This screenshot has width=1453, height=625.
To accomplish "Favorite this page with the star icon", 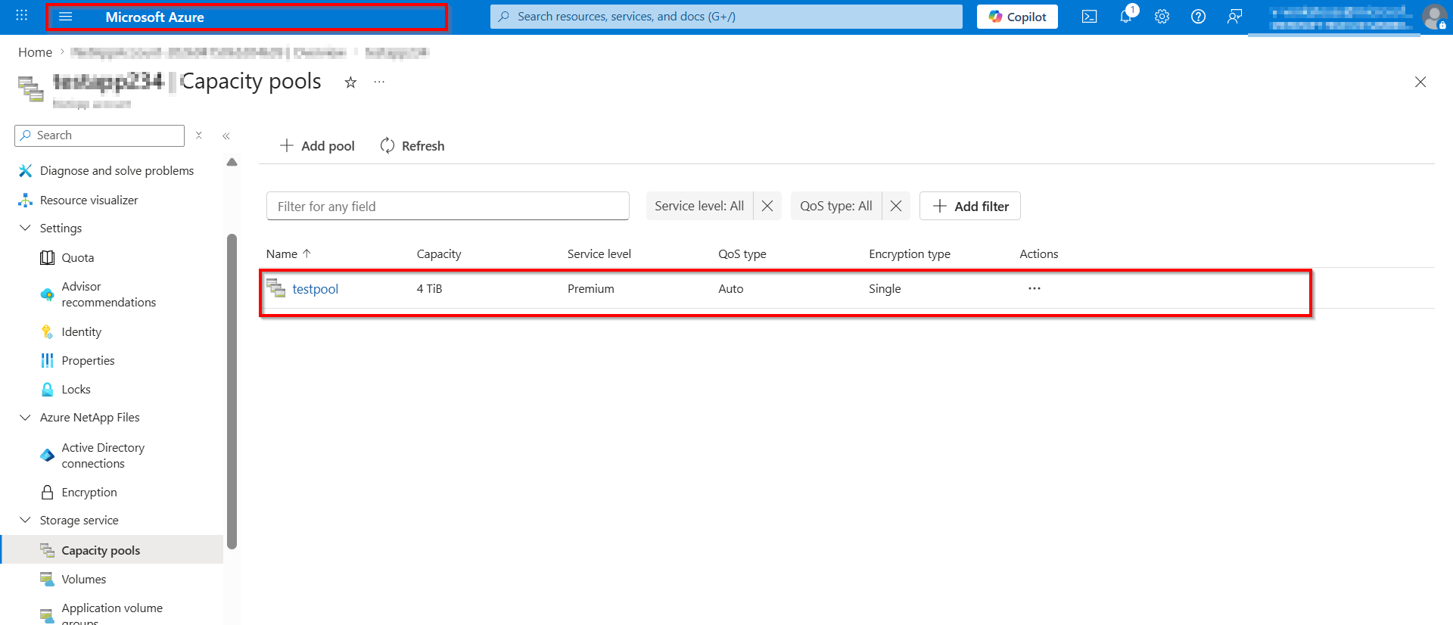I will tap(350, 82).
